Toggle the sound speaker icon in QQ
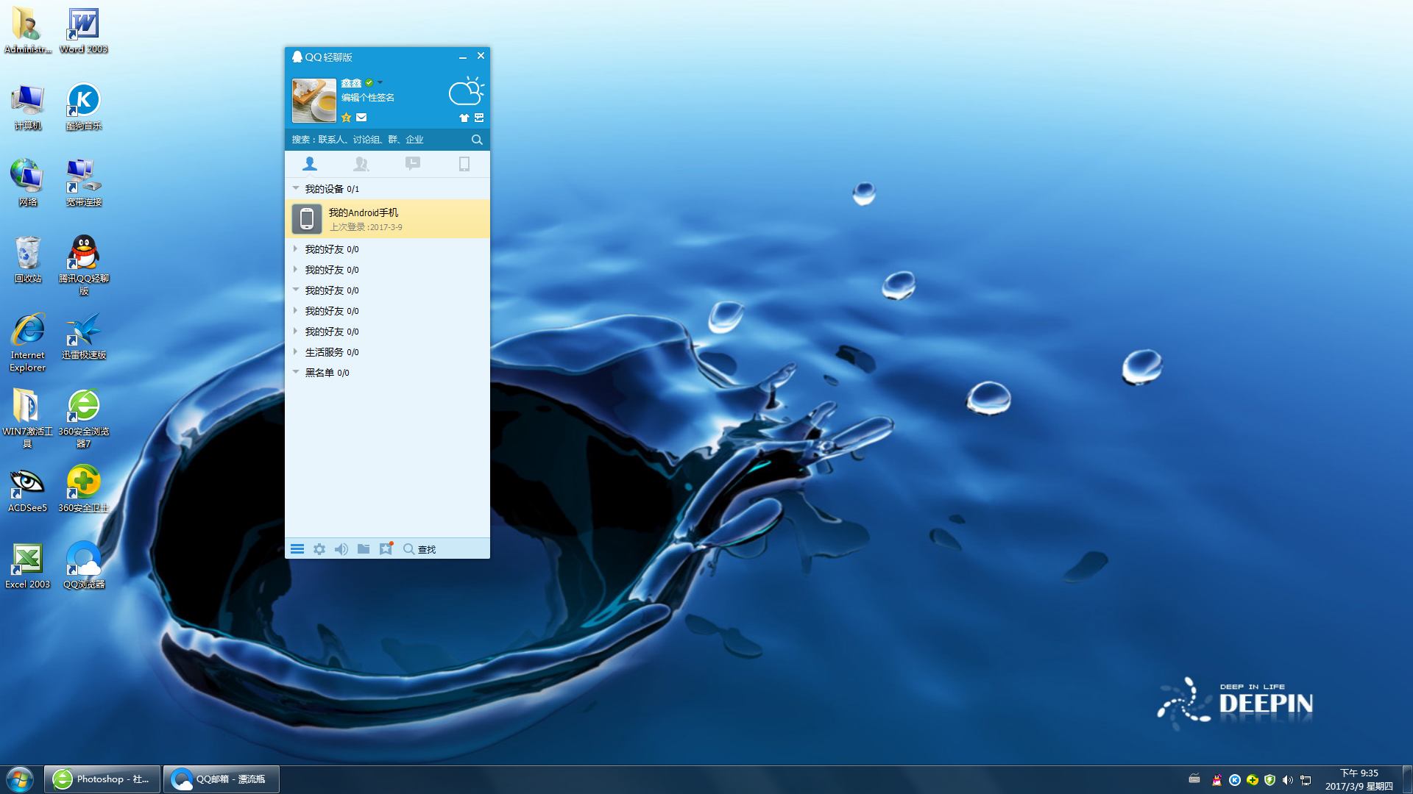 pyautogui.click(x=341, y=549)
